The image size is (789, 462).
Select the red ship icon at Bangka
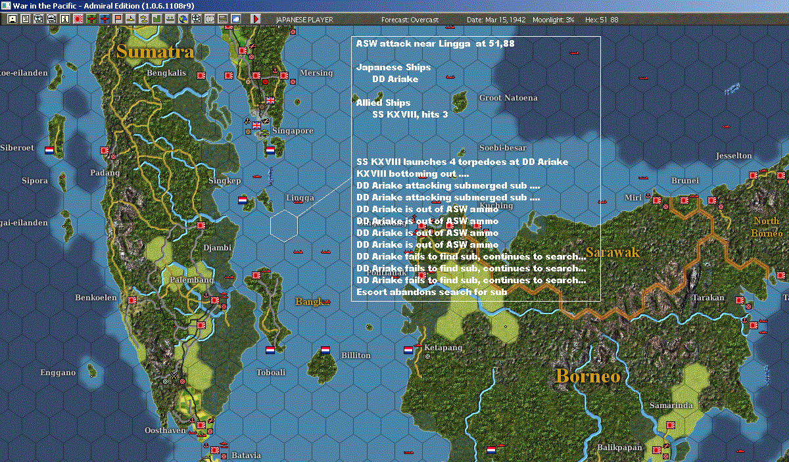pyautogui.click(x=325, y=302)
